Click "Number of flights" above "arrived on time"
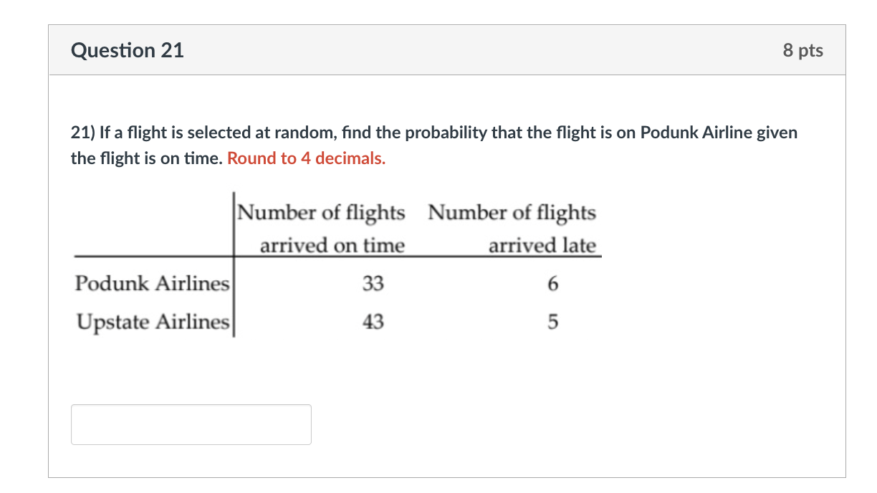 [x=321, y=213]
